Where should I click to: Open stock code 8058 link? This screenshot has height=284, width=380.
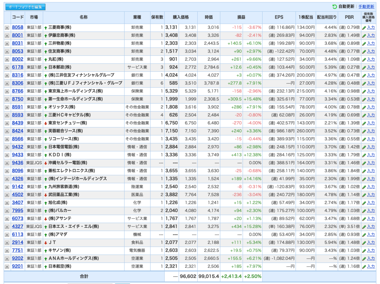(x=18, y=27)
